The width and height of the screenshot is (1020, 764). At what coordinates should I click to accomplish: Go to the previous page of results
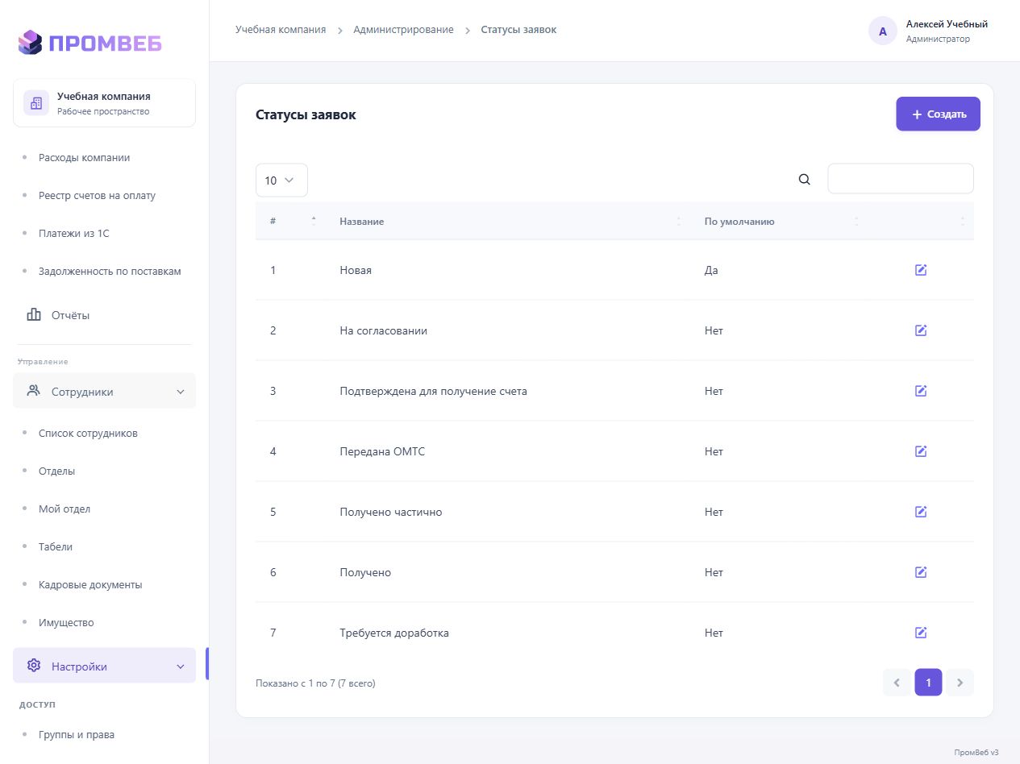pyautogui.click(x=897, y=683)
